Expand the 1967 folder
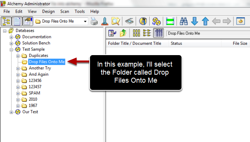 pos(18,106)
